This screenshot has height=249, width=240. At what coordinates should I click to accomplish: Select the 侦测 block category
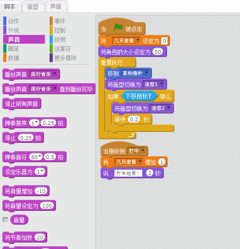click(x=60, y=40)
